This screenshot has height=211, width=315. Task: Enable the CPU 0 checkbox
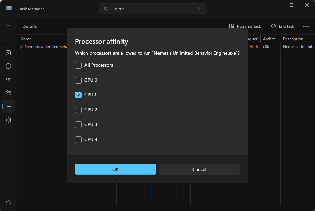(x=78, y=80)
